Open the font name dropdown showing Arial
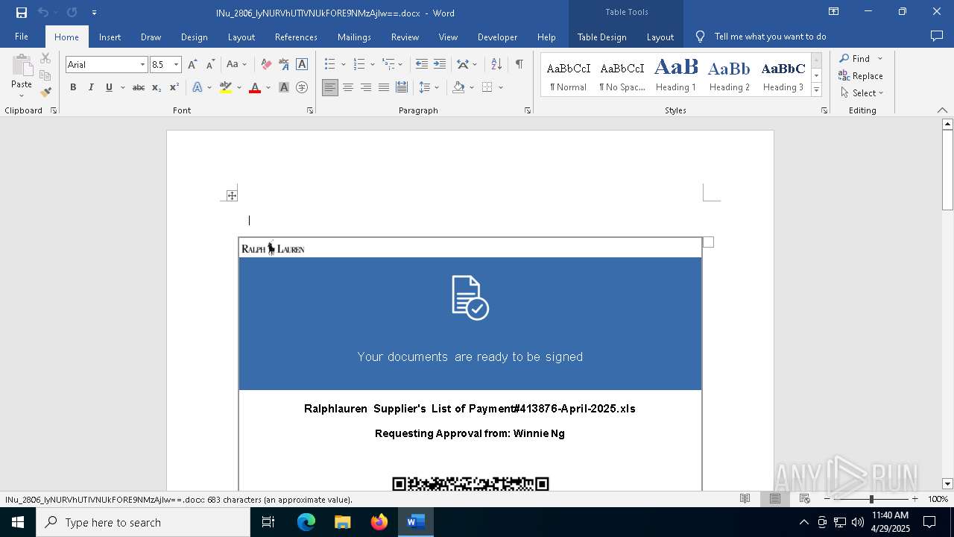 pyautogui.click(x=142, y=65)
